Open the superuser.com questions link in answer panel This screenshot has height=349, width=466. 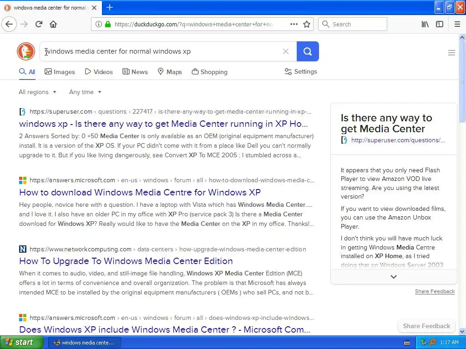398,140
